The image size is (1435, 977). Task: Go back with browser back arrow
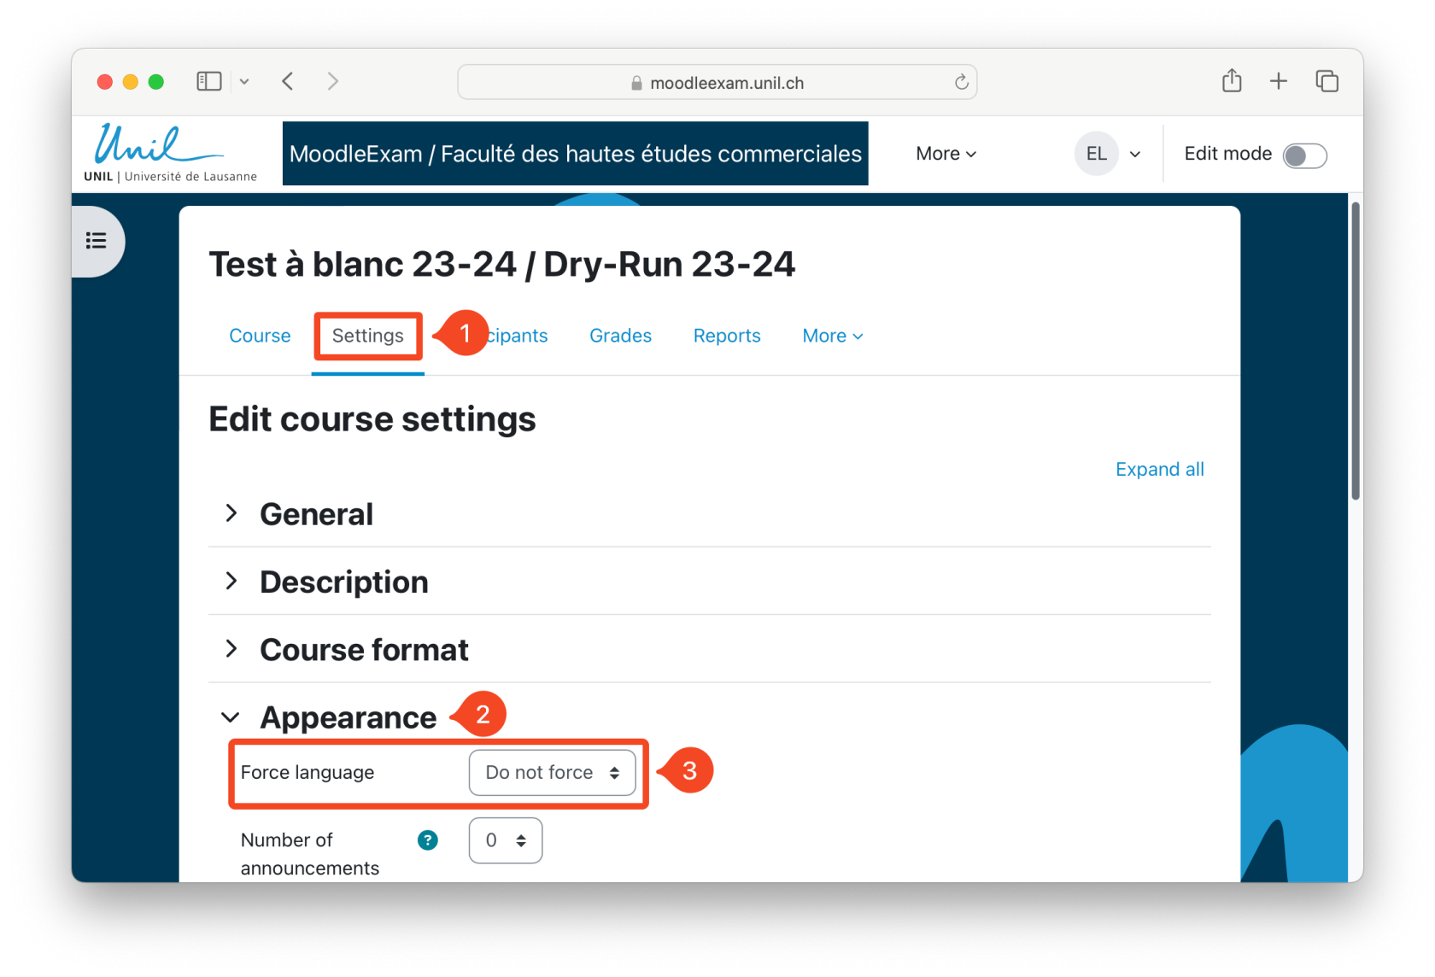pos(288,81)
